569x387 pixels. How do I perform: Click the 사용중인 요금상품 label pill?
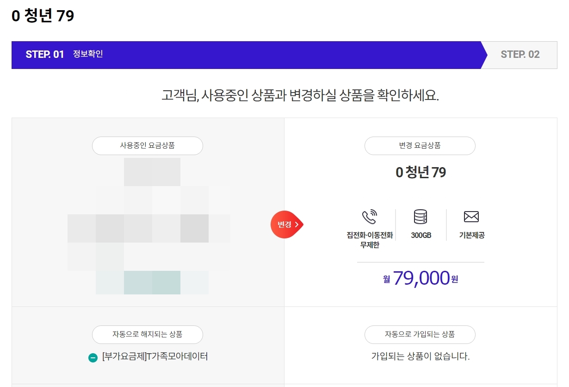point(147,146)
